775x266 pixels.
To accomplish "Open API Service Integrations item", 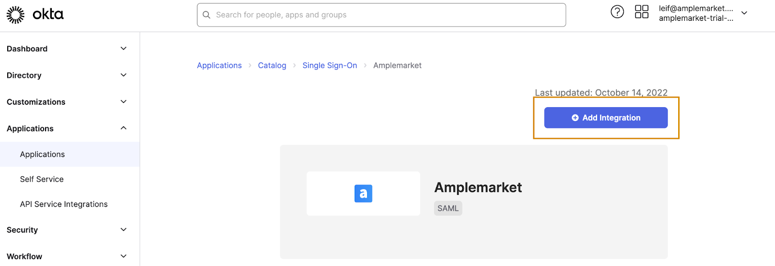I will point(64,204).
